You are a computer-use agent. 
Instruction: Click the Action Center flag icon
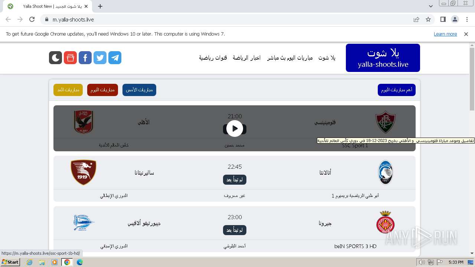tap(439, 262)
